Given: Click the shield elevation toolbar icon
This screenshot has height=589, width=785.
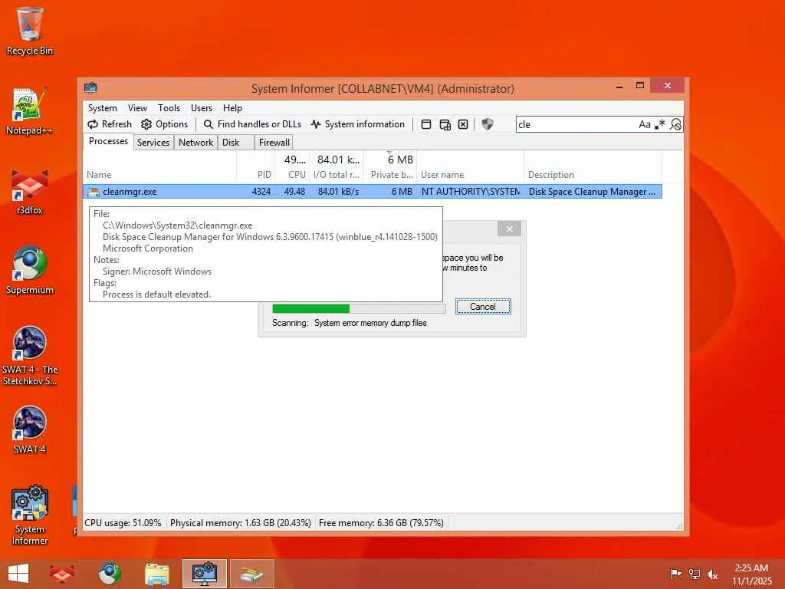Looking at the screenshot, I should (487, 124).
